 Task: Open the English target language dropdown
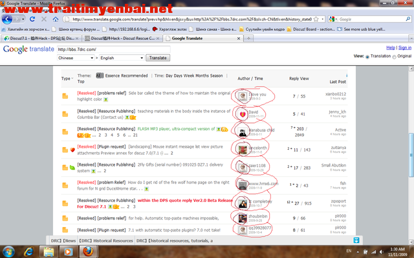point(122,58)
